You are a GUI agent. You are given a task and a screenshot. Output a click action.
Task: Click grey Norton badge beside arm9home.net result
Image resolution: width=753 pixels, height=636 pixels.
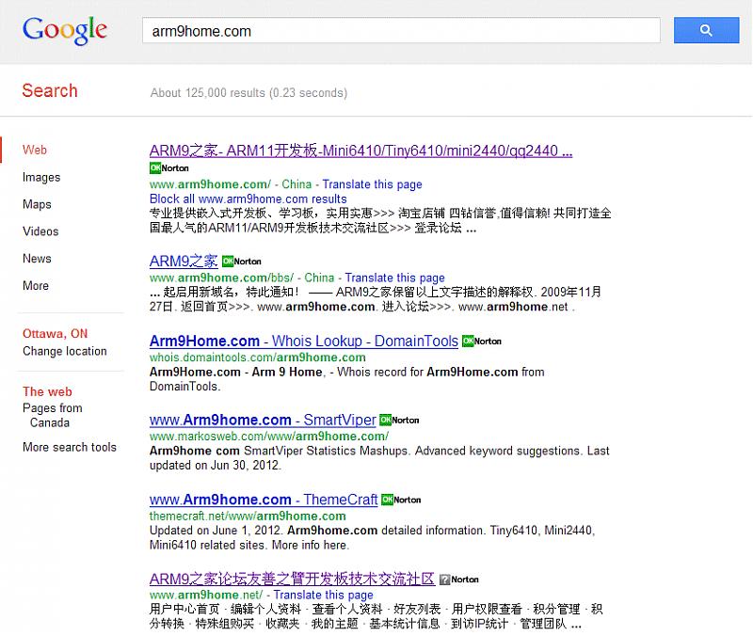459,580
